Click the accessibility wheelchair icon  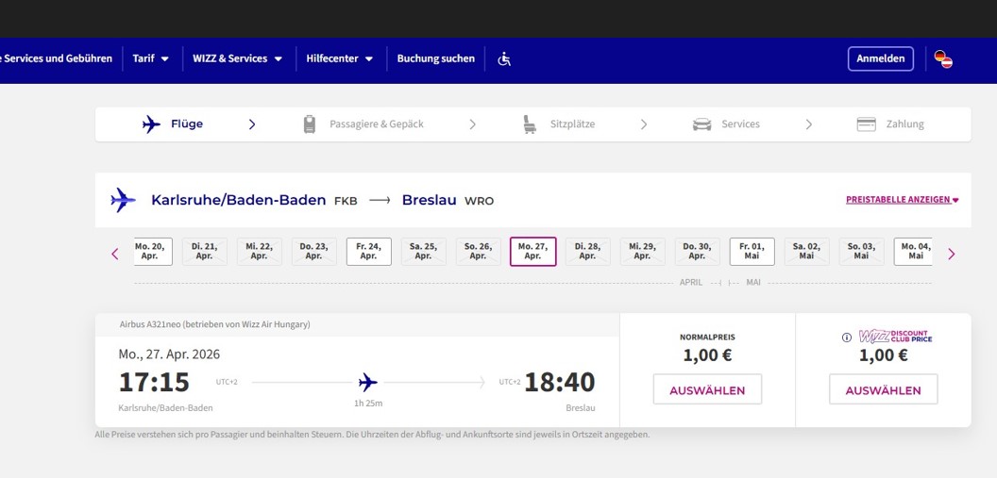click(504, 59)
